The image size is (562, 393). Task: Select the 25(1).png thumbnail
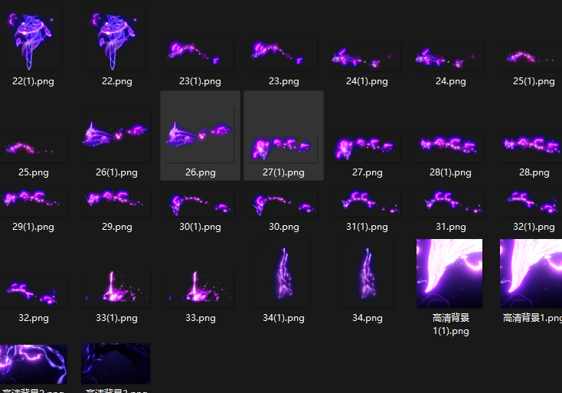click(x=531, y=57)
